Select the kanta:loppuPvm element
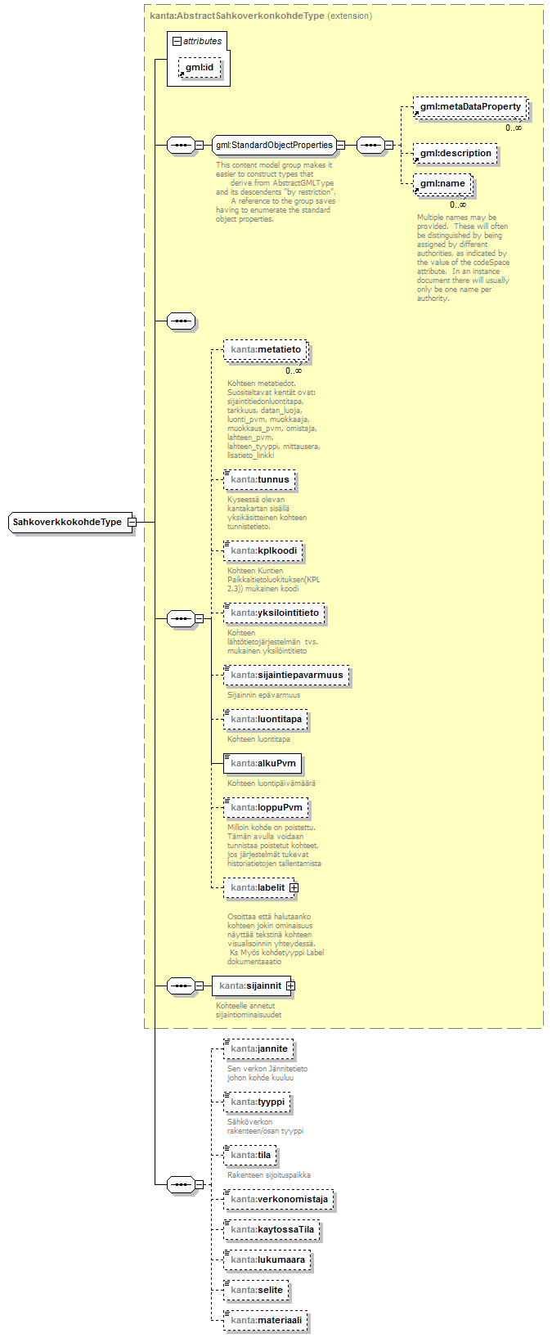The image size is (552, 1338). point(266,808)
